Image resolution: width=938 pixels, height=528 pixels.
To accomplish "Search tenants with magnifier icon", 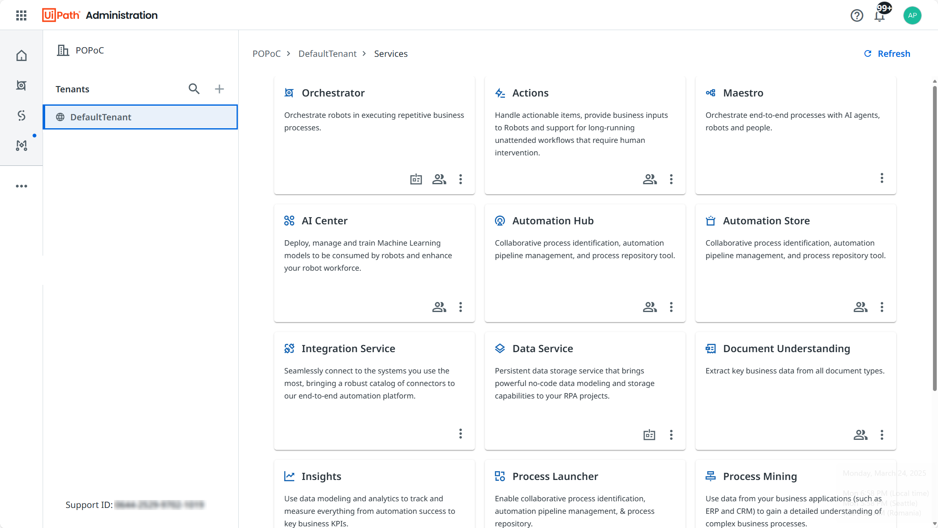I will pyautogui.click(x=194, y=89).
